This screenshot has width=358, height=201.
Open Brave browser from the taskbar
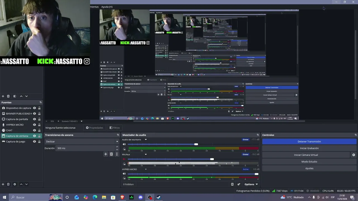tap(122, 197)
